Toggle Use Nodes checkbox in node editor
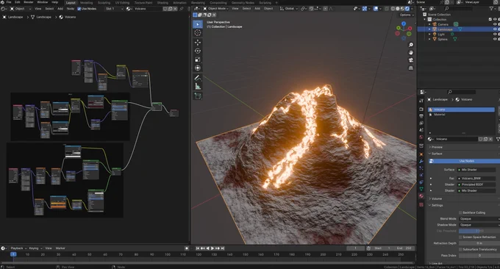 [79, 9]
